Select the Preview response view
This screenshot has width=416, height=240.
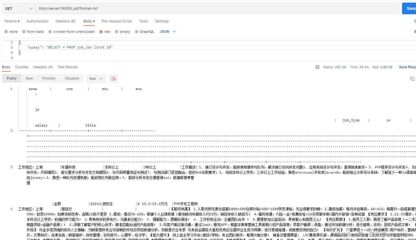49,78
